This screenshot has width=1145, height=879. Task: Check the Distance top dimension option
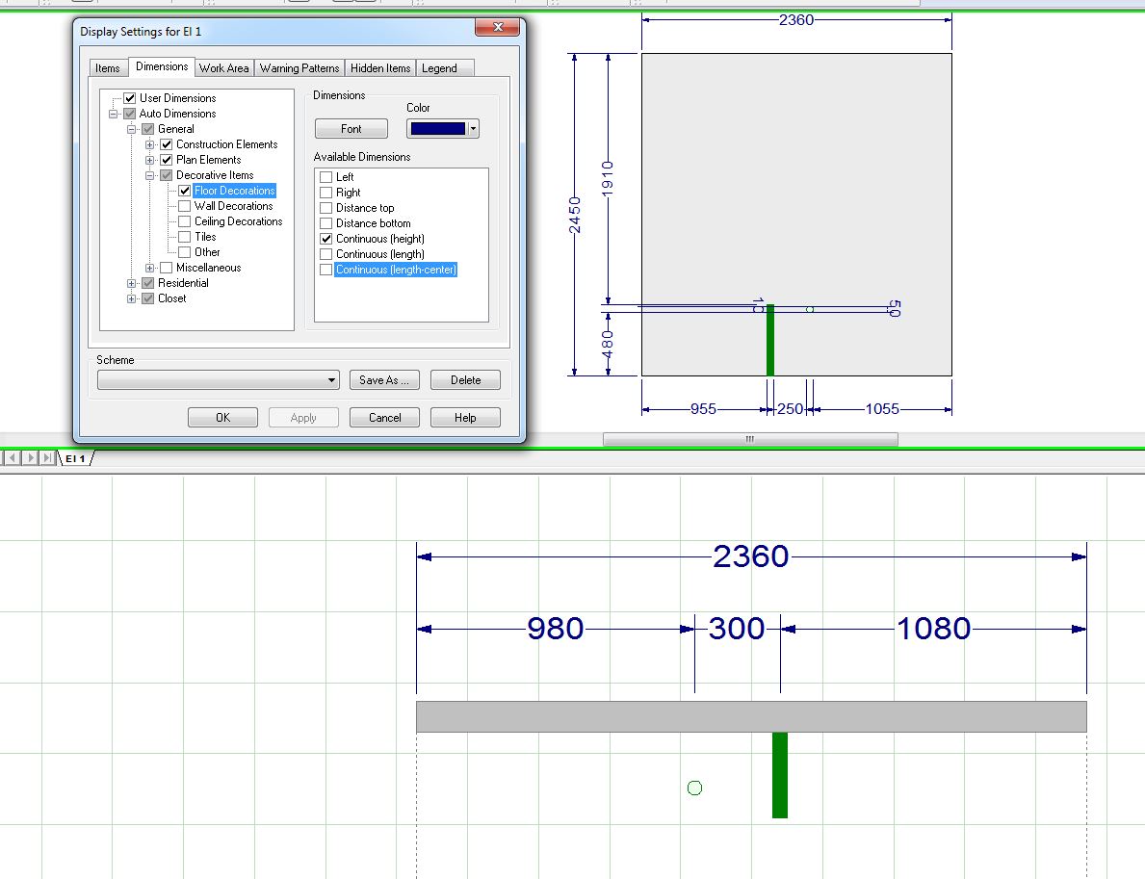point(326,208)
